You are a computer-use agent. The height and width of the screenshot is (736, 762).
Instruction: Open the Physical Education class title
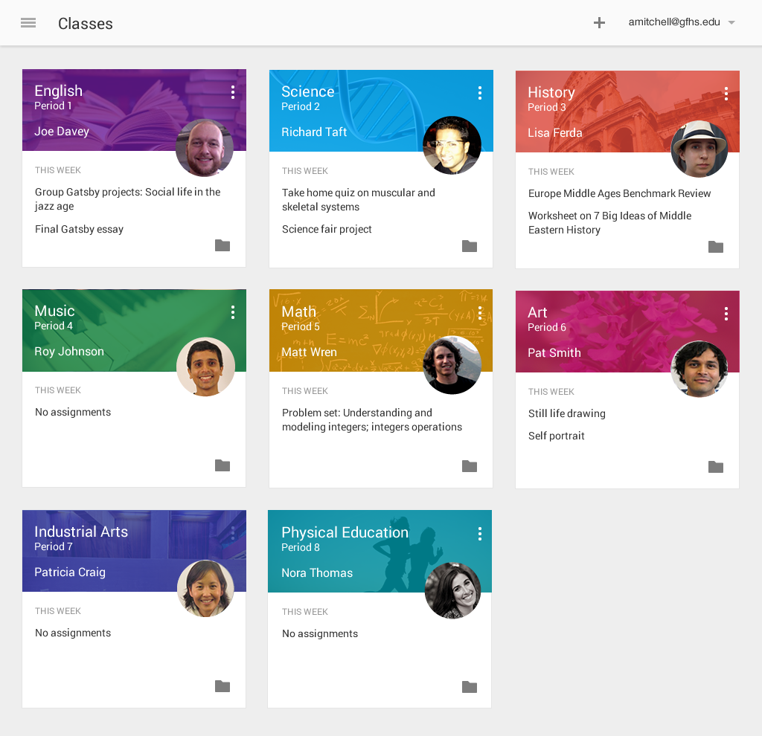coord(345,532)
